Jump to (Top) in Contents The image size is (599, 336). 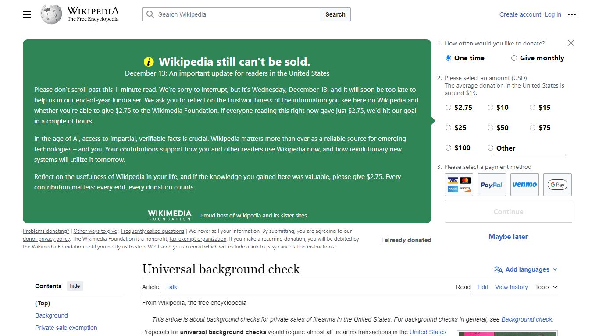[43, 303]
